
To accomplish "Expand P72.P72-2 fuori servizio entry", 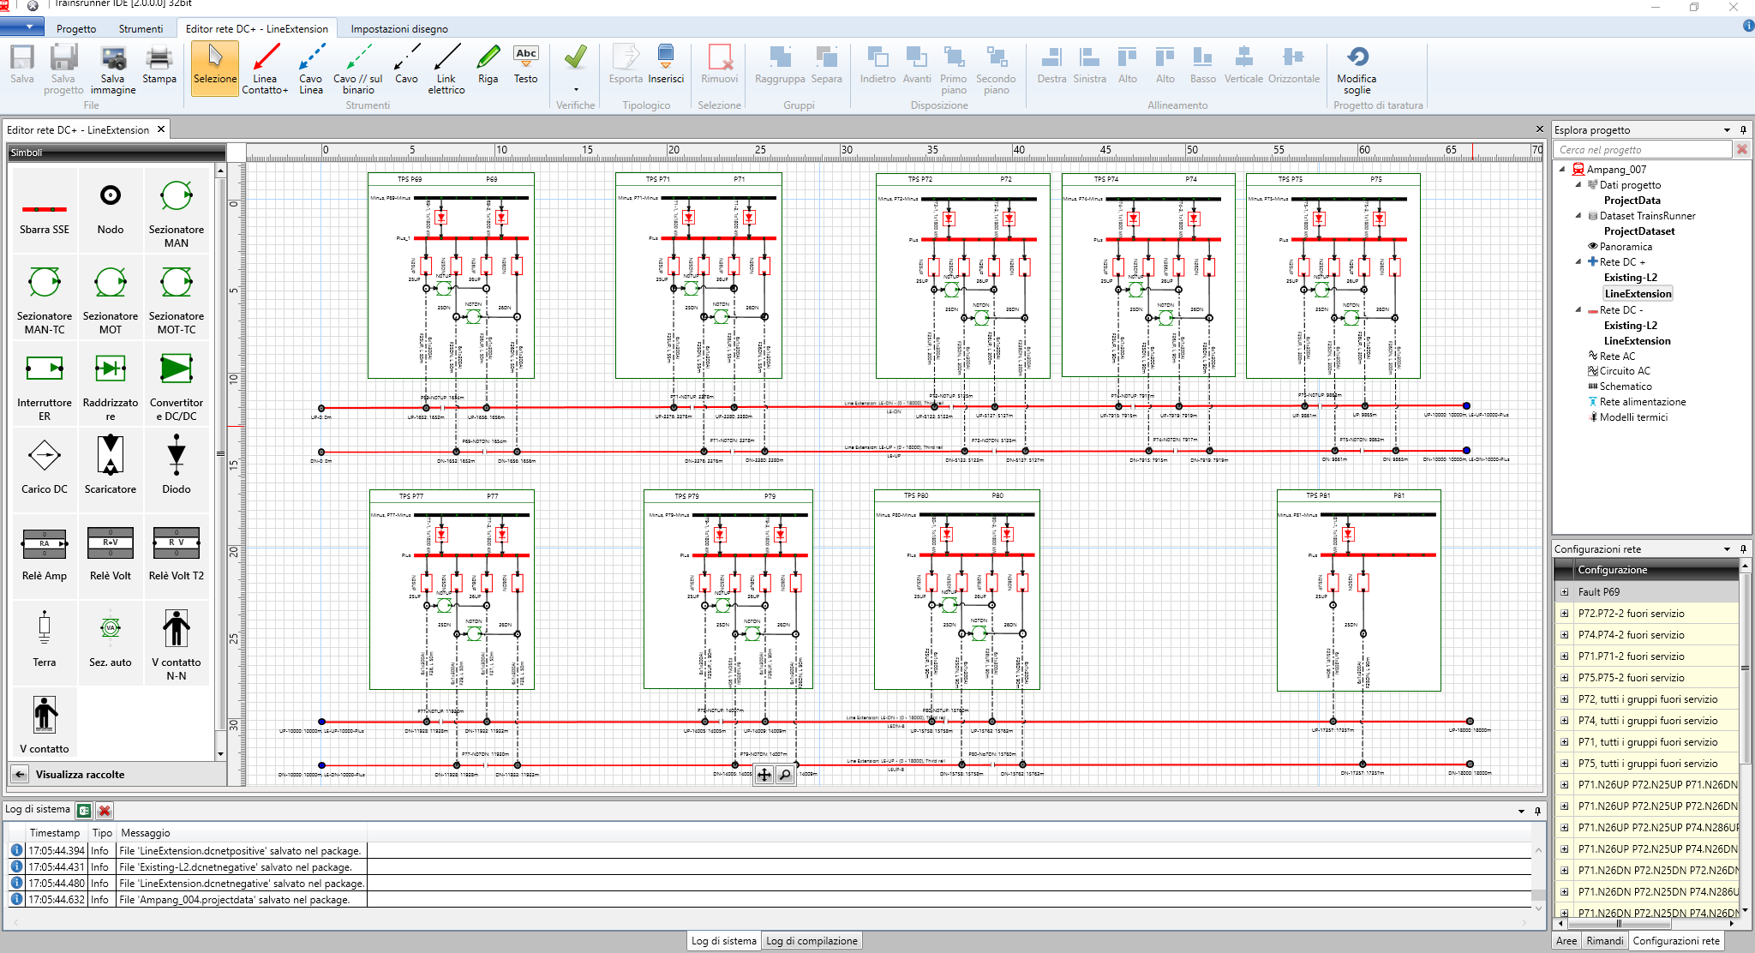I will tap(1564, 614).
